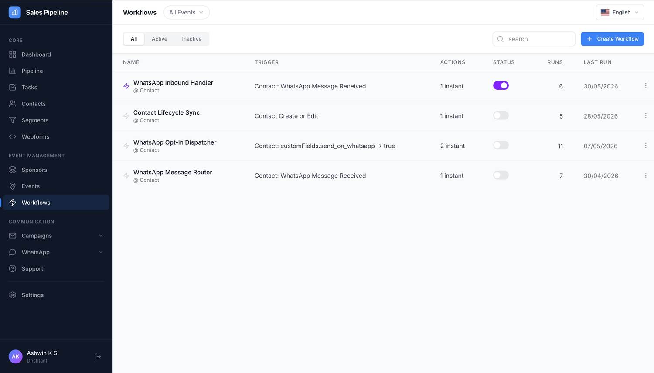This screenshot has height=373, width=654.
Task: Open the Events page
Action: [x=56, y=186]
